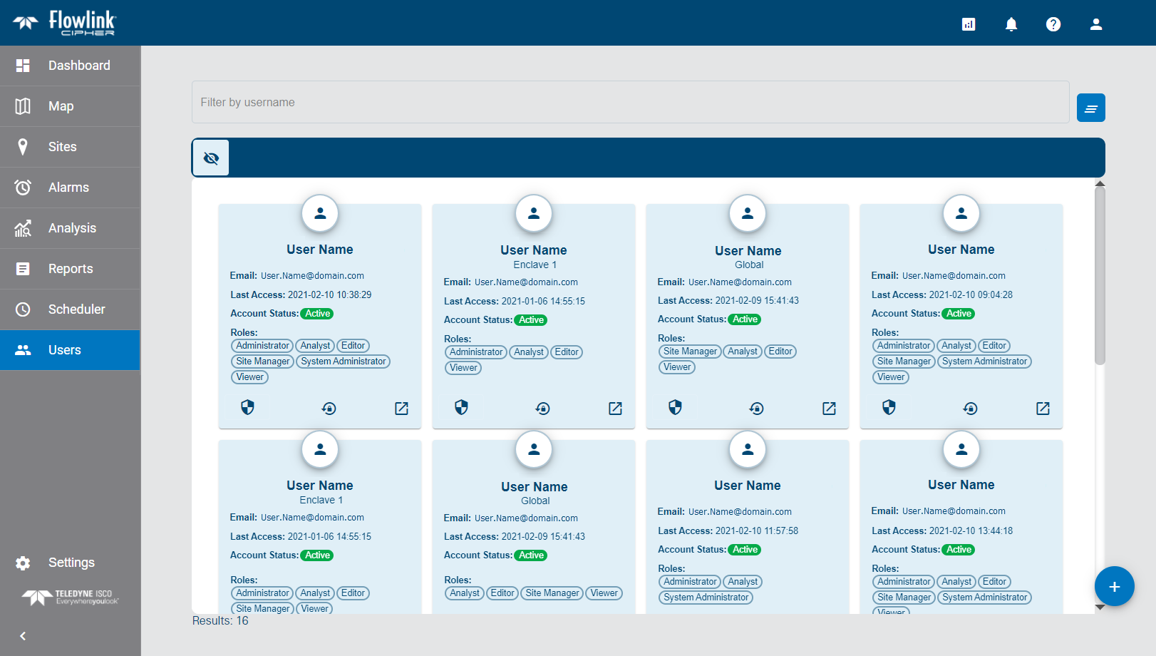The image size is (1156, 656).
Task: Click shield icon on card accessed 09:04:28
Action: 889,407
